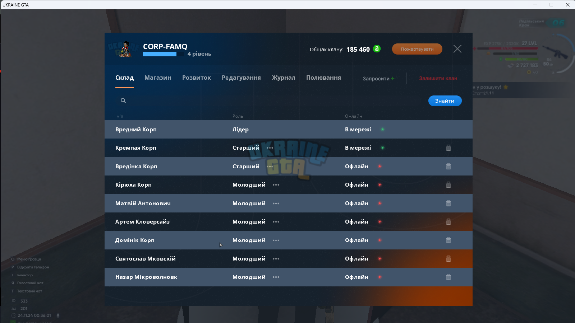Open role options for Кремпая Корп

(x=270, y=148)
